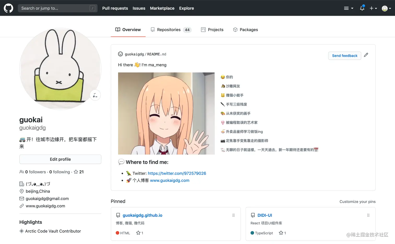Expand the plus create-new dropdown

pos(373,8)
